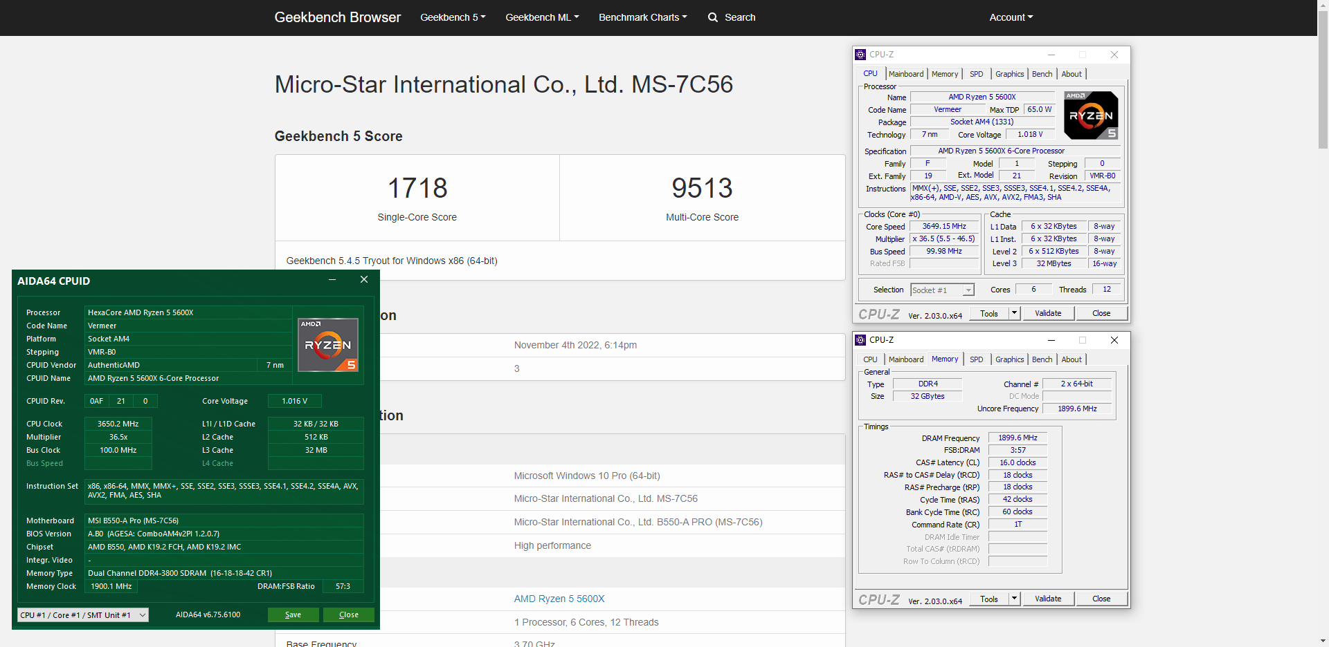This screenshot has height=647, width=1329.
Task: Close the upper CPU-Z window via X
Action: pos(1114,55)
